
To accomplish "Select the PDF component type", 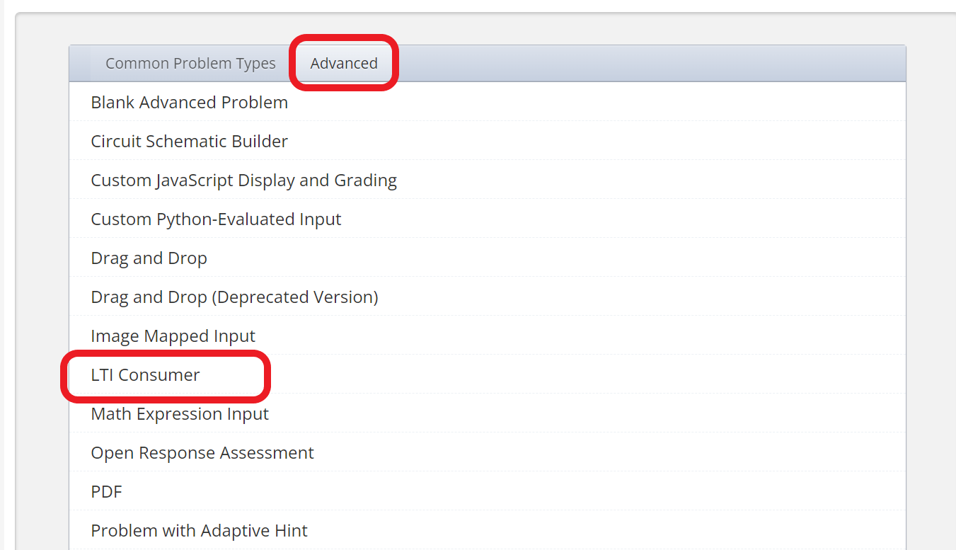I will coord(105,491).
